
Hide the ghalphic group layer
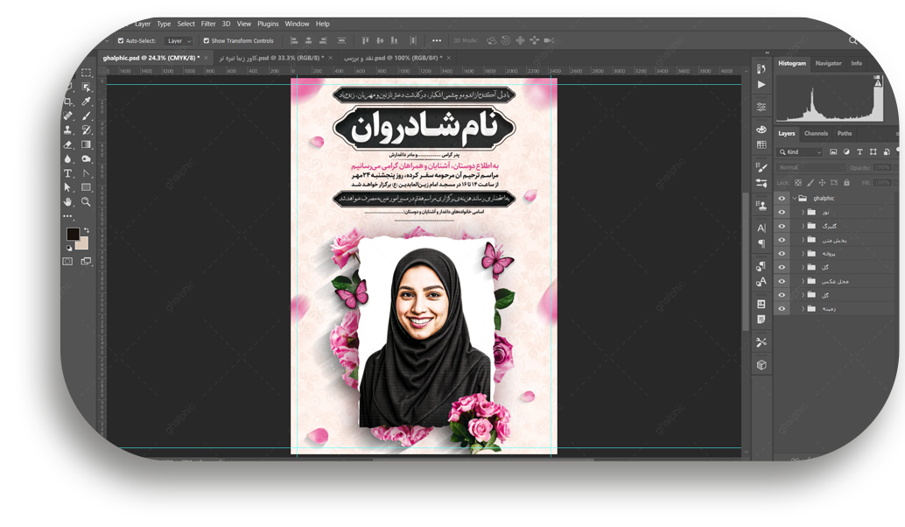tap(782, 199)
